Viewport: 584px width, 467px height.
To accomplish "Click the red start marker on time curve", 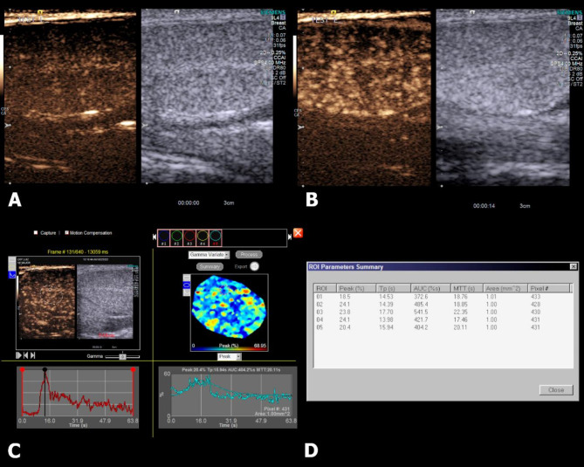I will coord(23,369).
